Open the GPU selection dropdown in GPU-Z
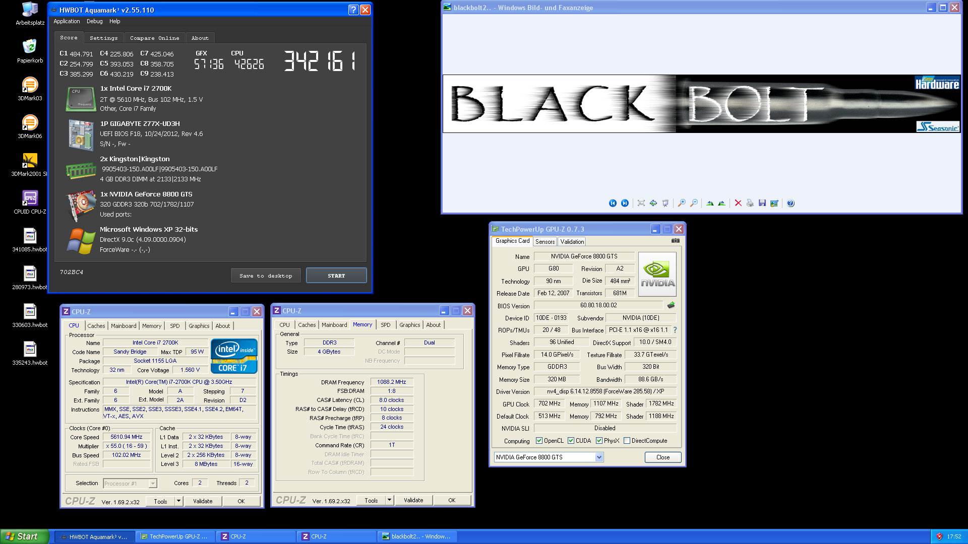Image resolution: width=968 pixels, height=544 pixels. tap(599, 457)
